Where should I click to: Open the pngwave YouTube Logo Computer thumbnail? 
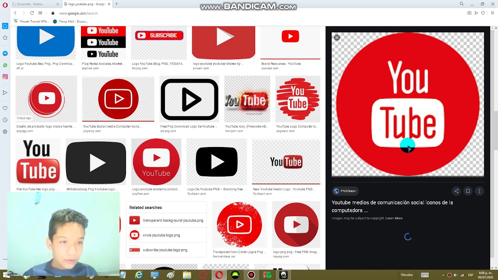[298, 99]
